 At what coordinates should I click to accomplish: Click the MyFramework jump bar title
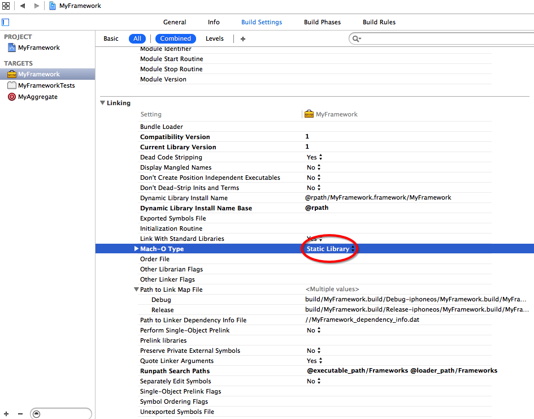80,6
